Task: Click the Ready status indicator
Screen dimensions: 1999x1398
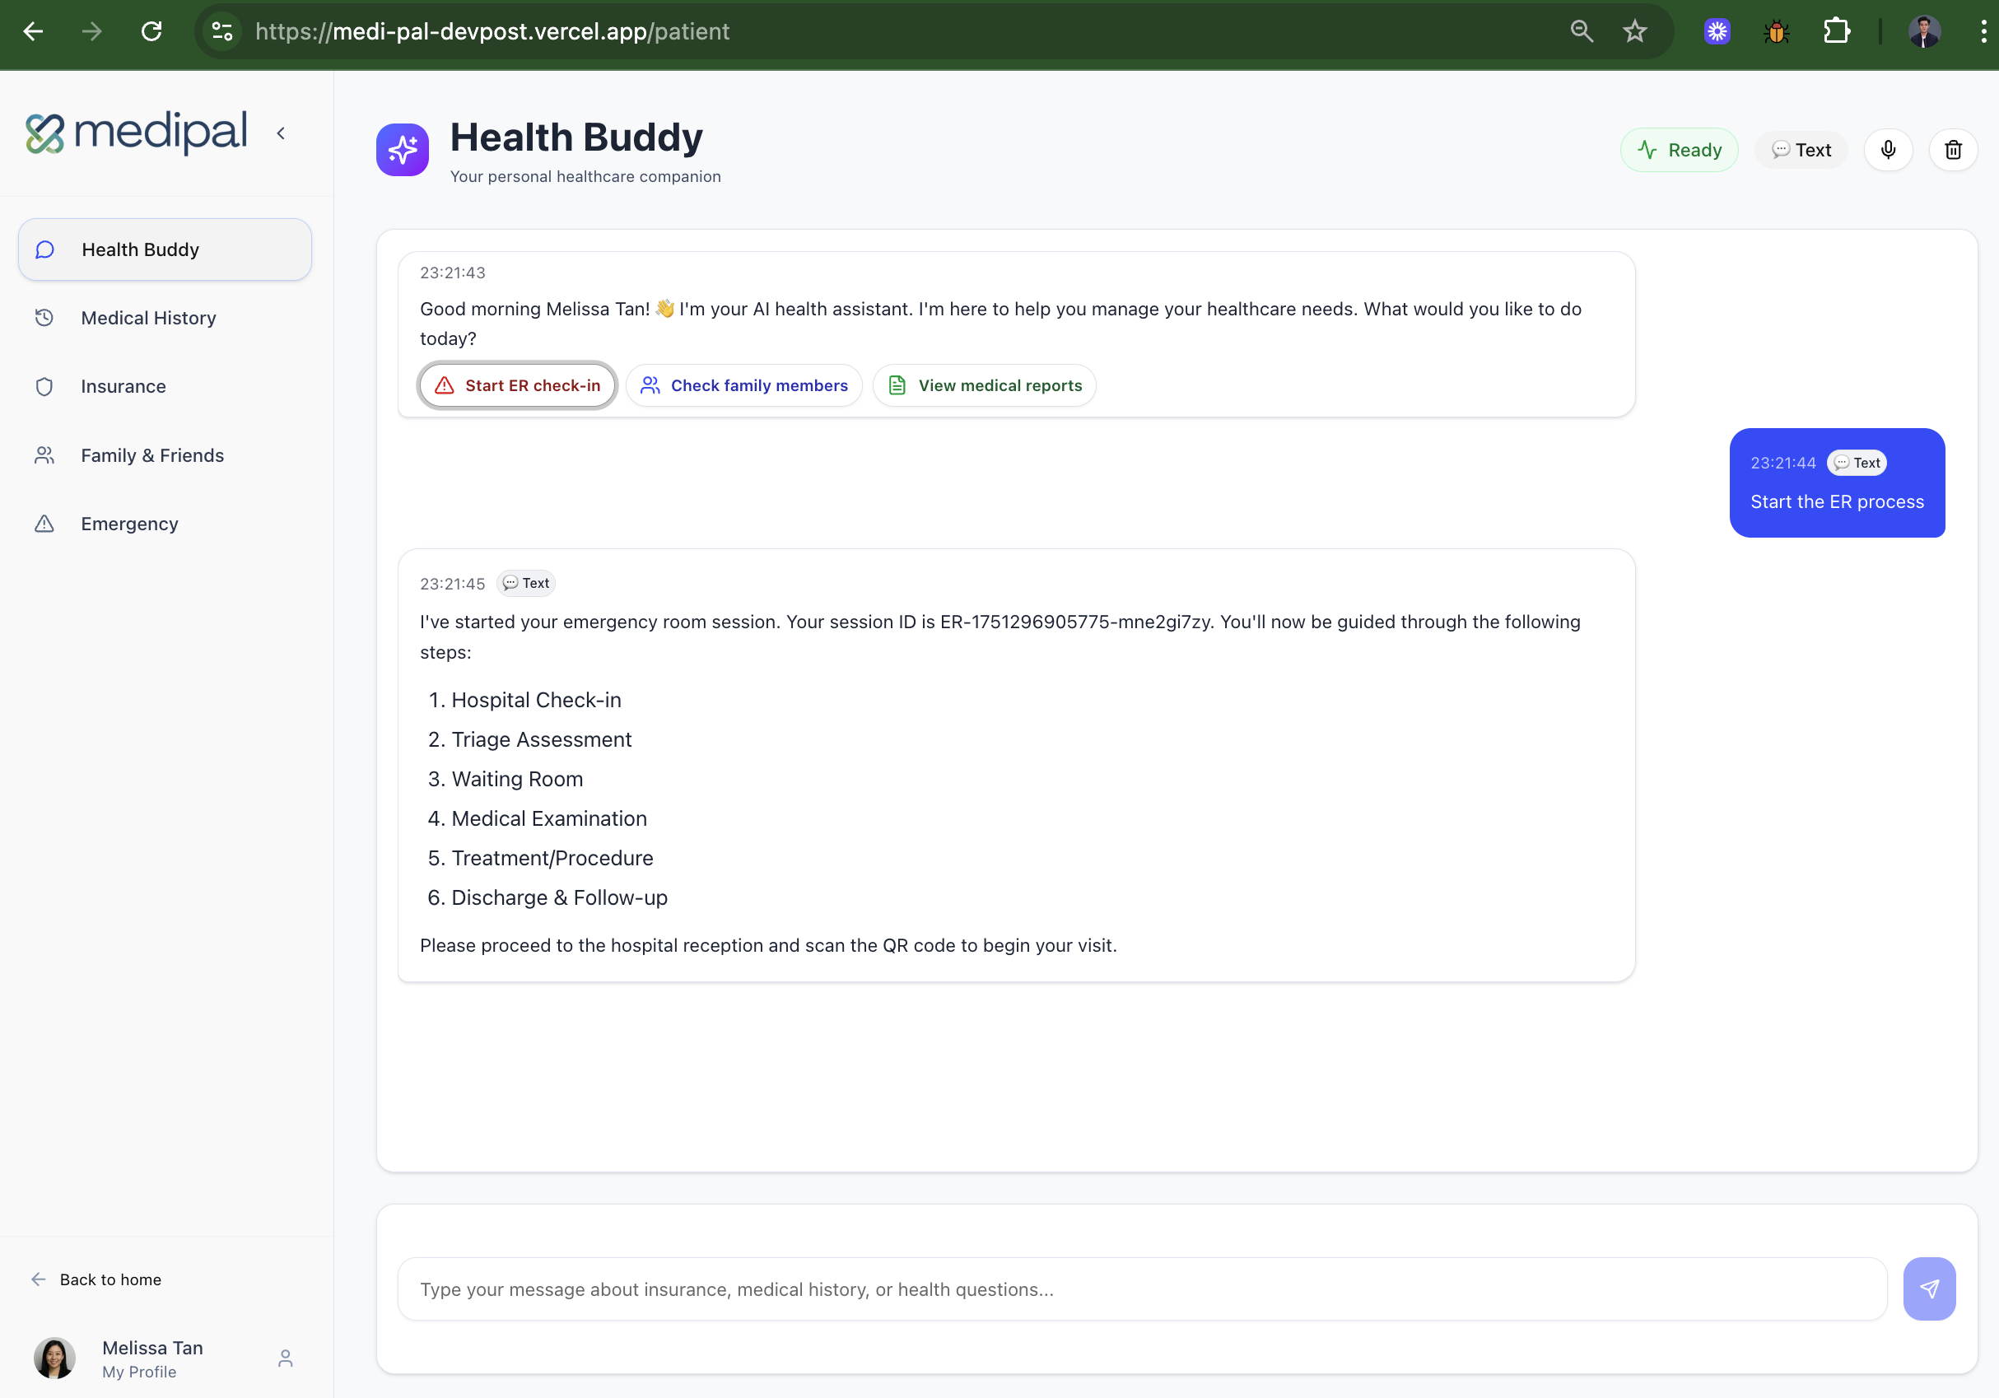Action: (x=1679, y=150)
